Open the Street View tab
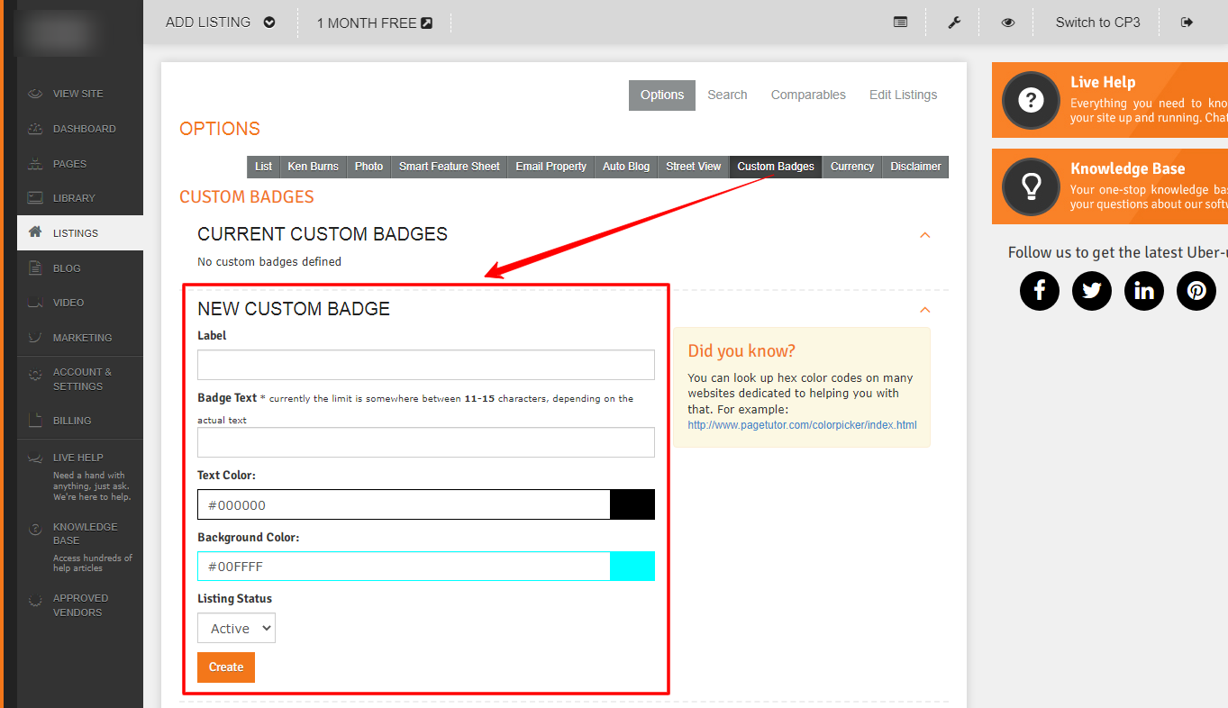Viewport: 1228px width, 708px height. click(694, 167)
